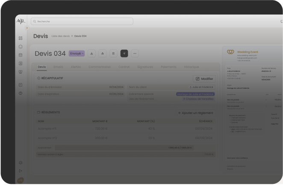Click the app logo in the sidebar
Screen dimensions: 283x186
point(21,21)
